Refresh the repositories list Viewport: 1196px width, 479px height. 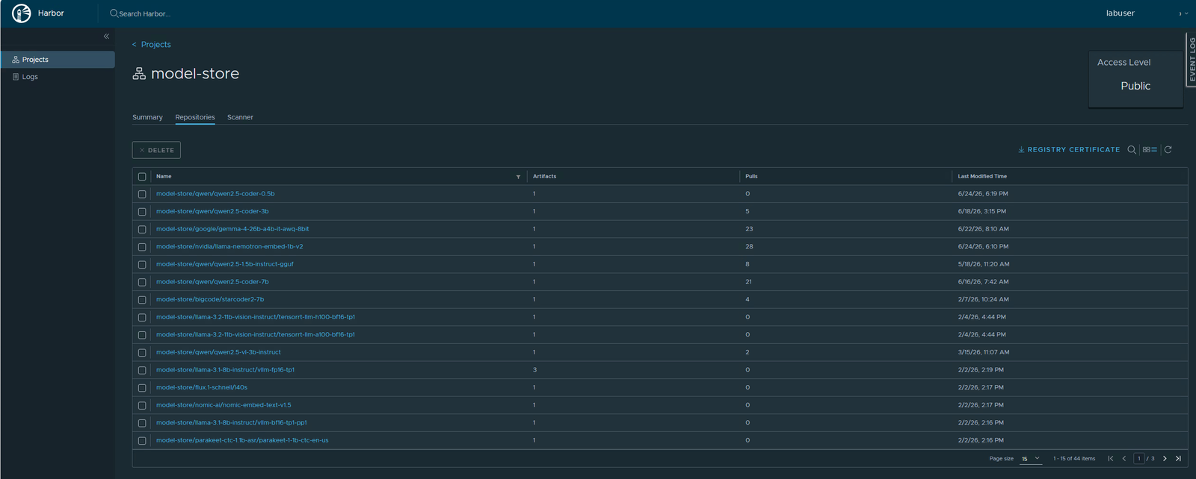tap(1168, 150)
